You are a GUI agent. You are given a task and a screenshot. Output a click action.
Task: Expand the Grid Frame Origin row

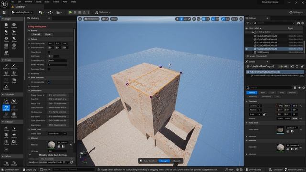pyautogui.click(x=29, y=43)
